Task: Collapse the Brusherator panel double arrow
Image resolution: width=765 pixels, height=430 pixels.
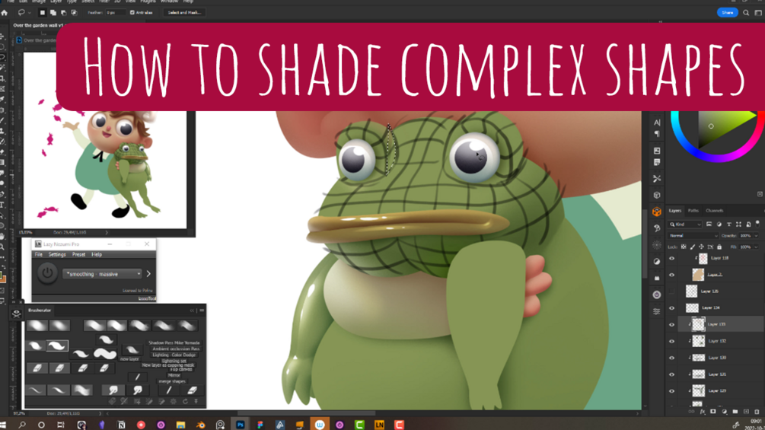Action: pos(192,310)
